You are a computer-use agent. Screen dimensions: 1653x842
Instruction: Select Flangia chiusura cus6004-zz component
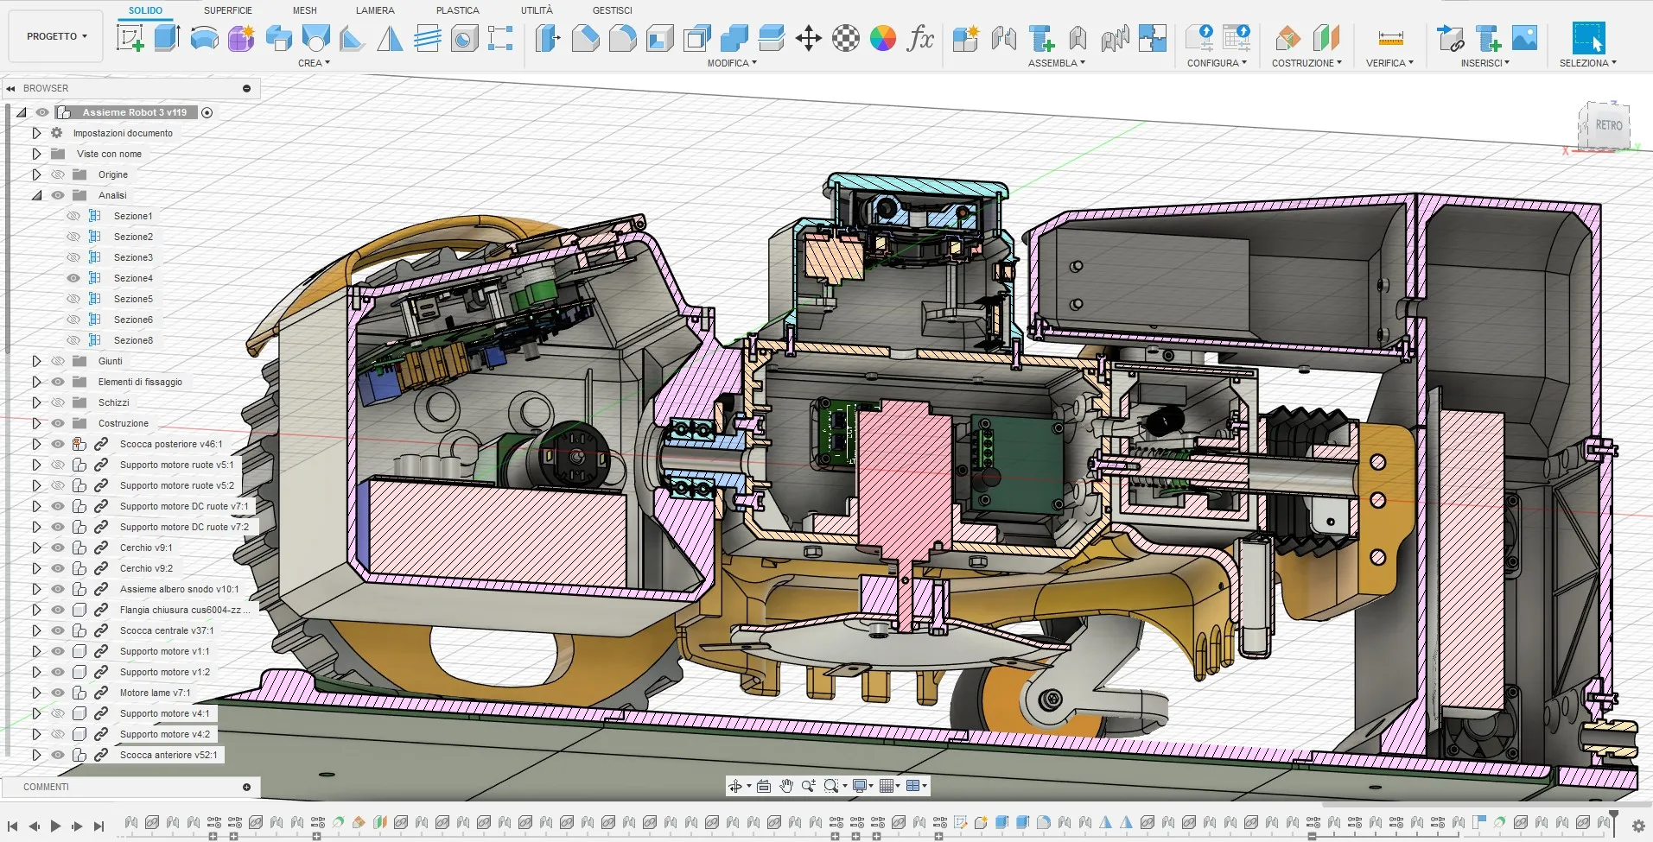pyautogui.click(x=185, y=610)
